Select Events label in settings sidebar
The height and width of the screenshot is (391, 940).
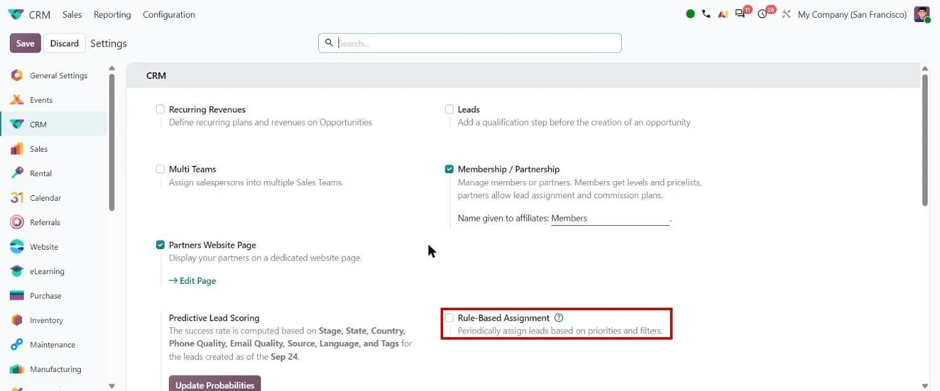tap(41, 100)
